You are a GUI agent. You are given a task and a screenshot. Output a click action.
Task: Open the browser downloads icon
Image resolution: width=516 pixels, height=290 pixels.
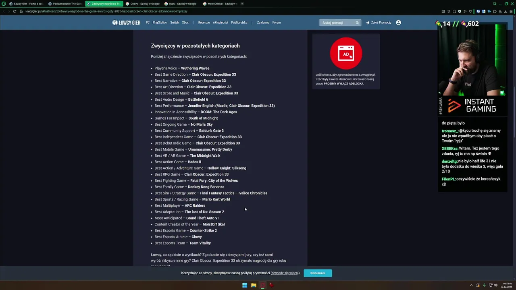click(x=506, y=11)
